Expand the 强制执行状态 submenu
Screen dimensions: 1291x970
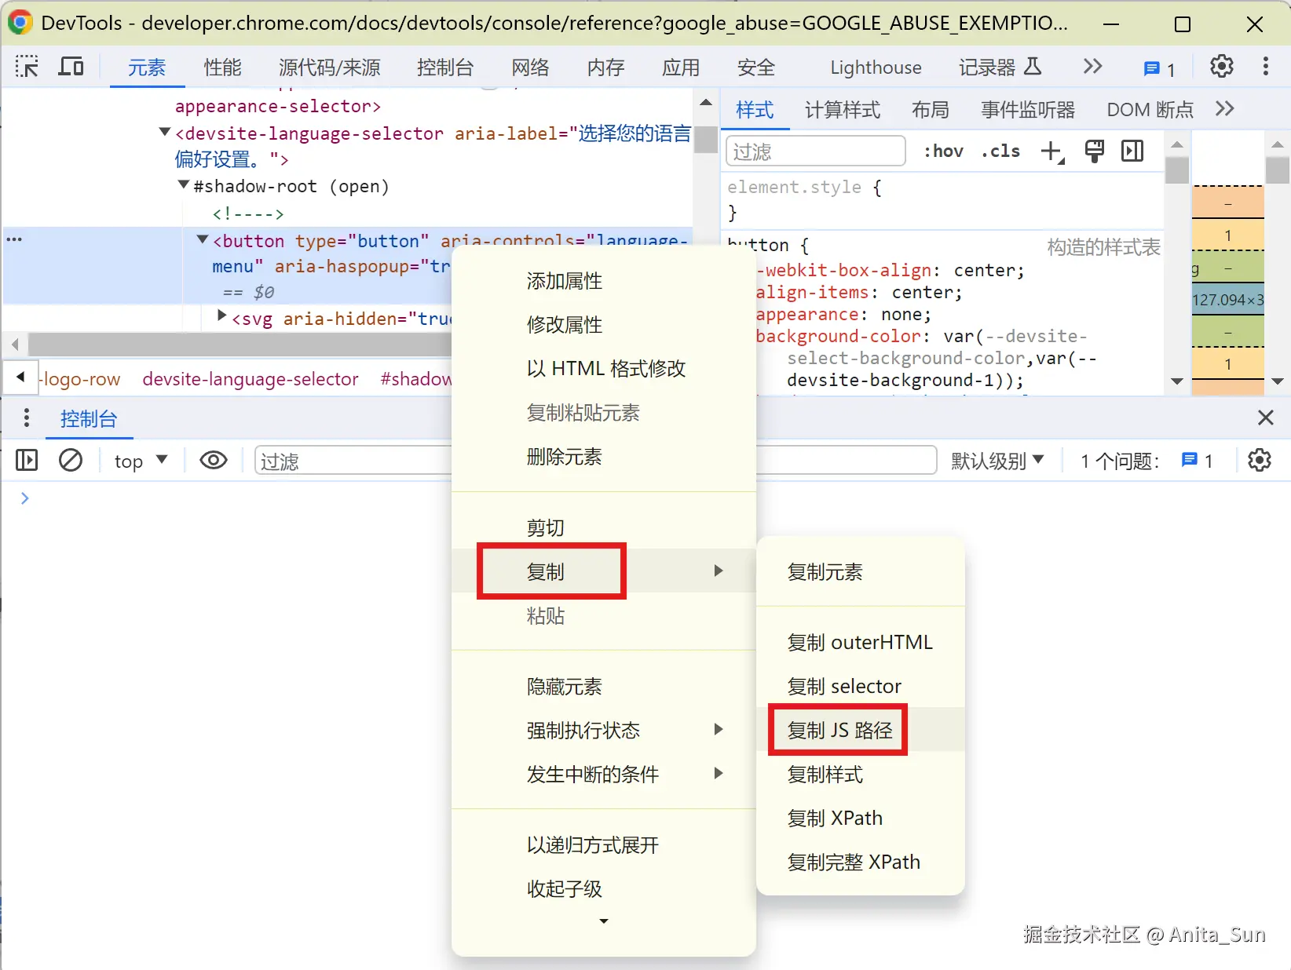point(604,731)
